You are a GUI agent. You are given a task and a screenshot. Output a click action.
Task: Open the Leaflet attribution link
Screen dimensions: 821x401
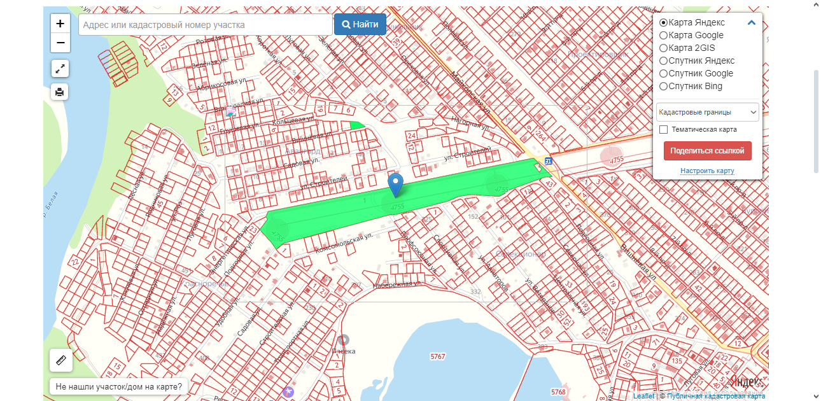pos(643,396)
